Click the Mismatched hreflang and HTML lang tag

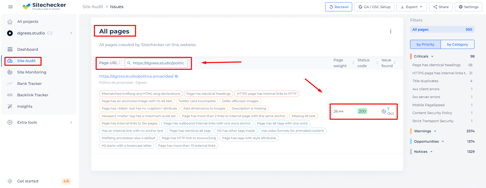pos(141,94)
